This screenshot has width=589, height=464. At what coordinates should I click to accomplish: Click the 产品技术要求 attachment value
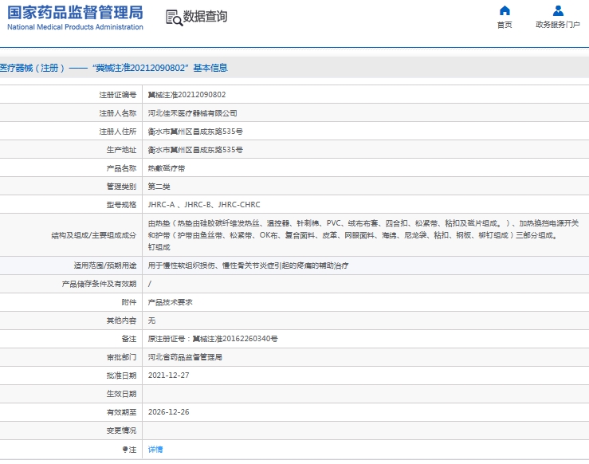pos(170,302)
